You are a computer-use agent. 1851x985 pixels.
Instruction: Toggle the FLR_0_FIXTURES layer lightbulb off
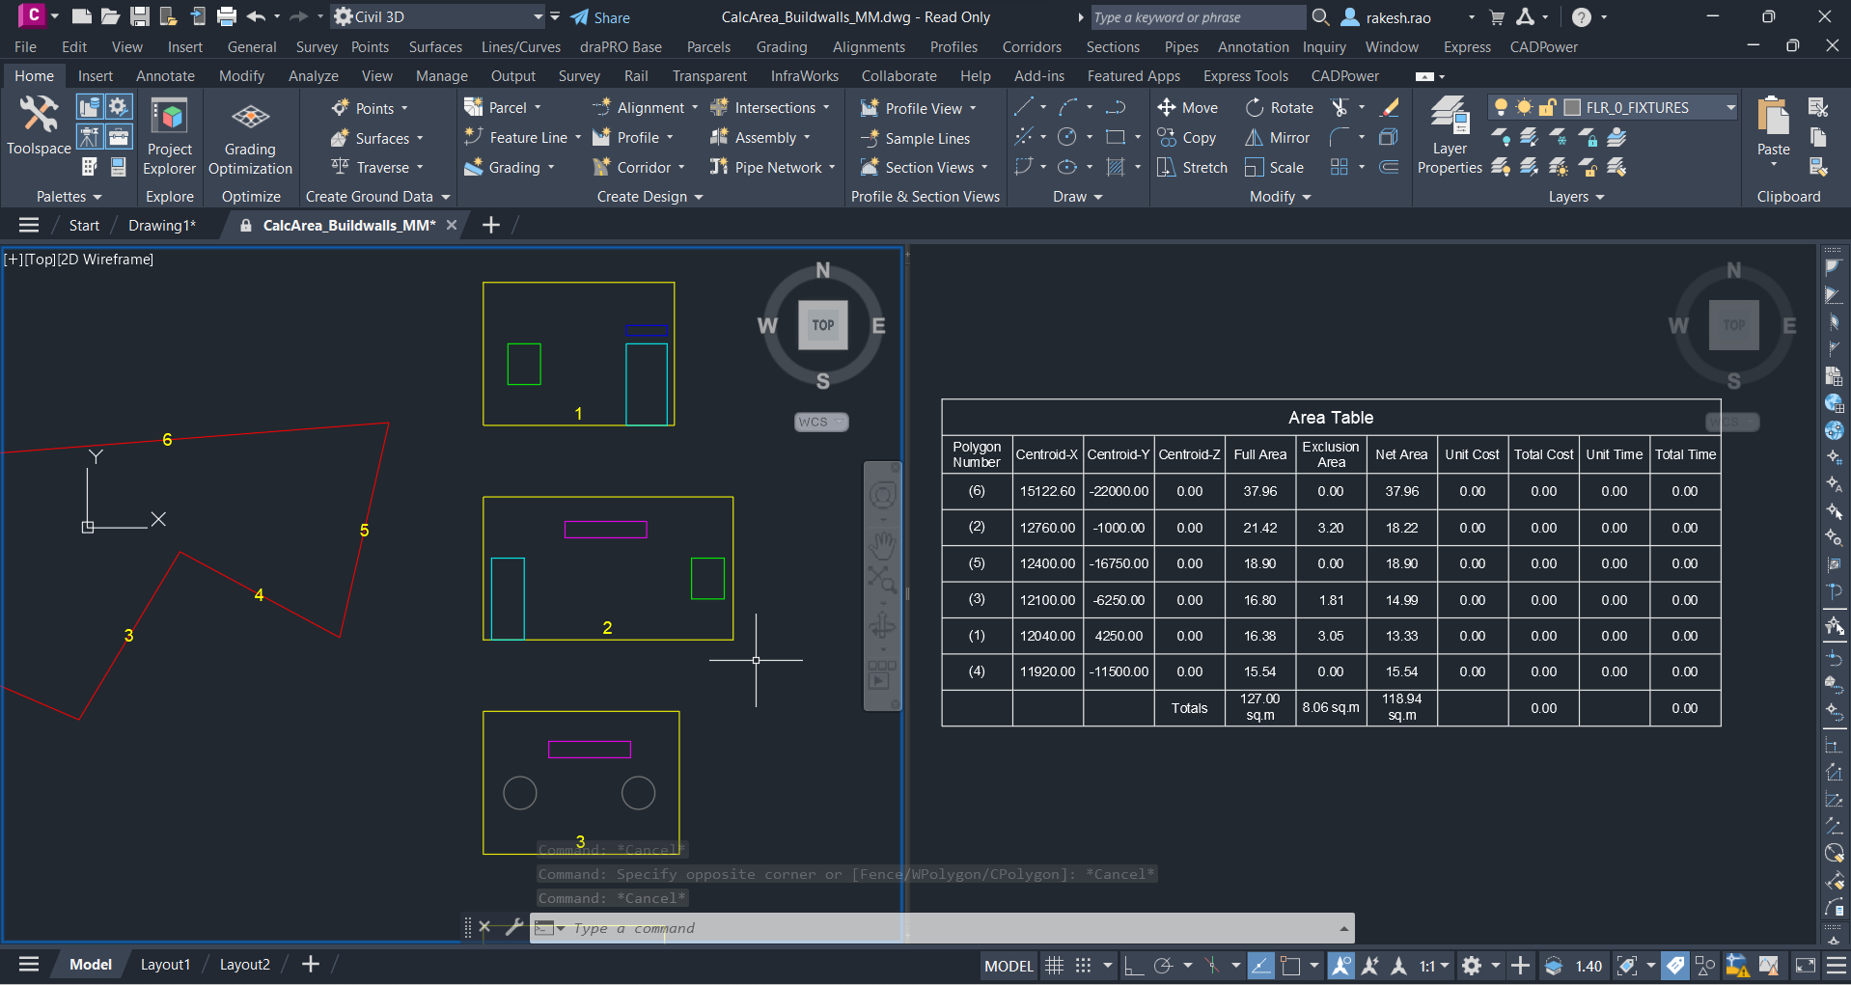click(1501, 106)
